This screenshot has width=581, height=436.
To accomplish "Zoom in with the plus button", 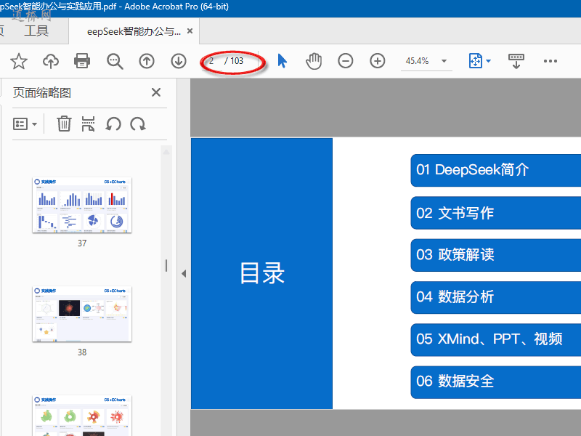I will pos(377,61).
